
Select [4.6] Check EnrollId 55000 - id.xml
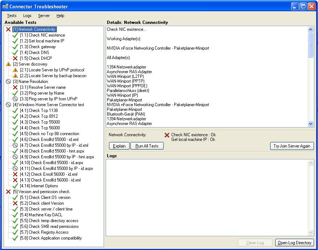pyautogui.click(x=49, y=139)
